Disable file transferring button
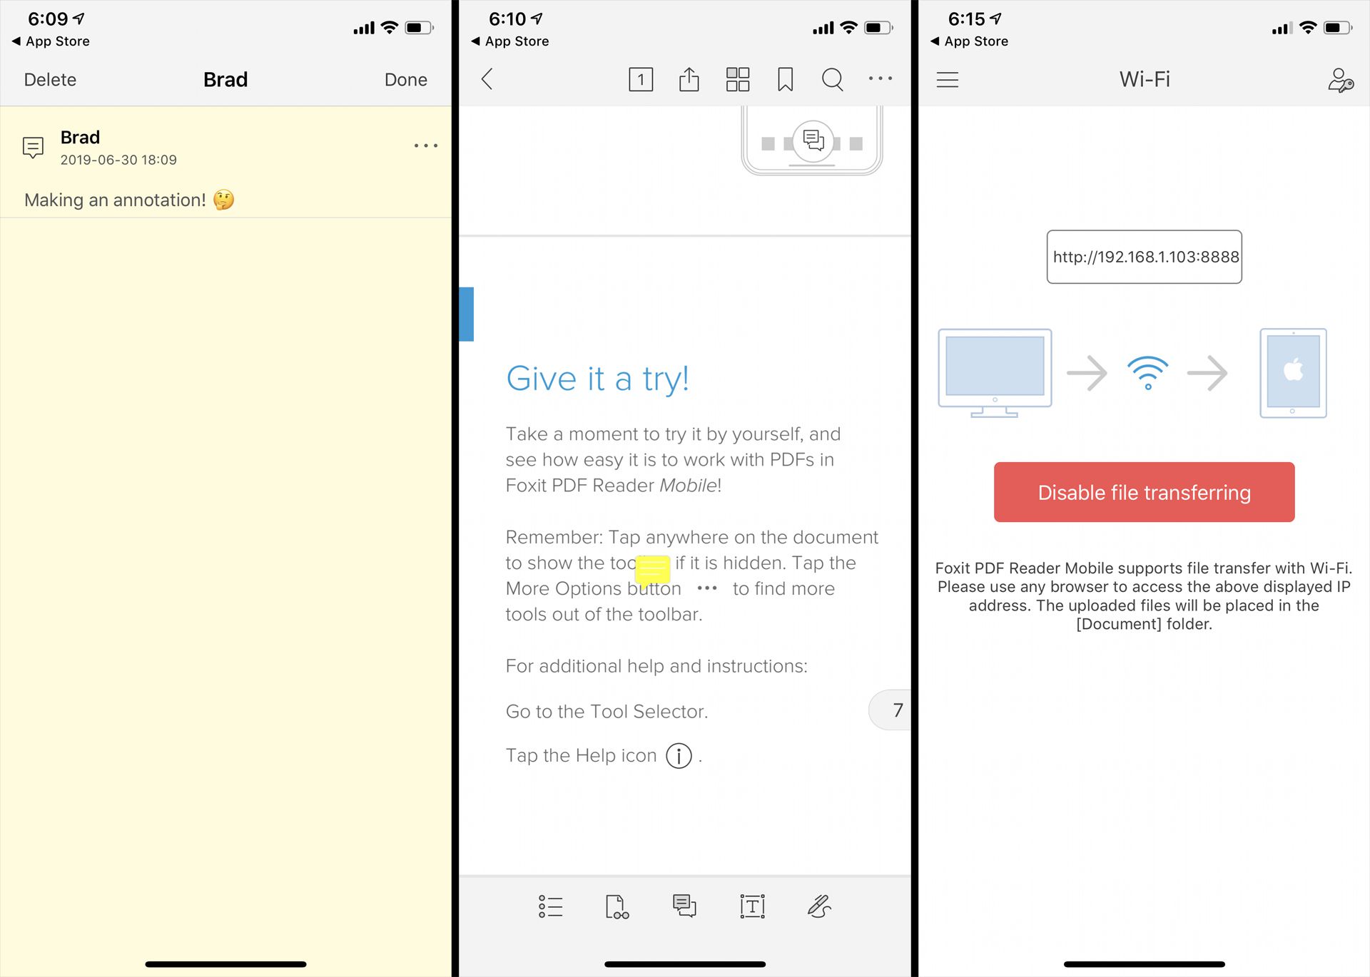 pyautogui.click(x=1144, y=491)
